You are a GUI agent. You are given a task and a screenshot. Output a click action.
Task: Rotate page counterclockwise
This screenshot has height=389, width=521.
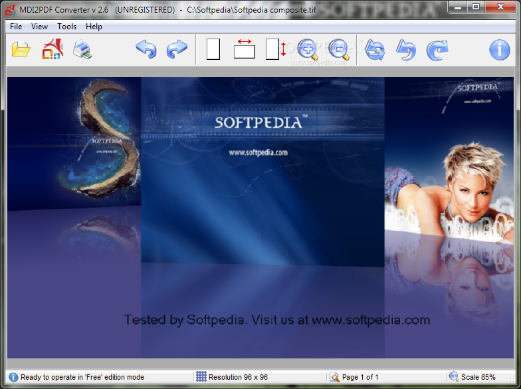pos(406,50)
